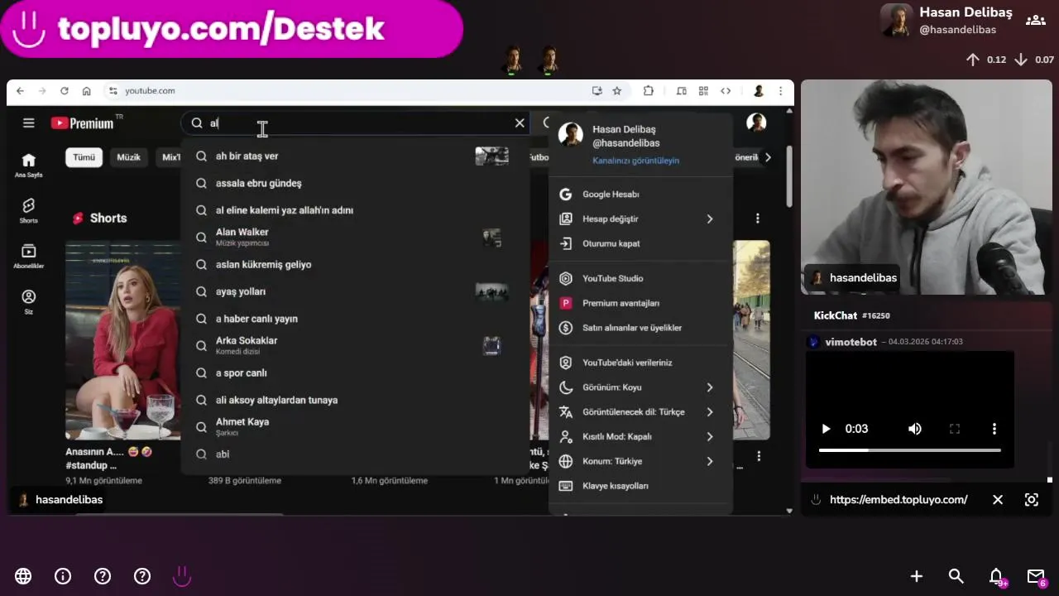Image resolution: width=1059 pixels, height=596 pixels.
Task: Open the browser extensions puzzle icon
Action: tap(648, 91)
